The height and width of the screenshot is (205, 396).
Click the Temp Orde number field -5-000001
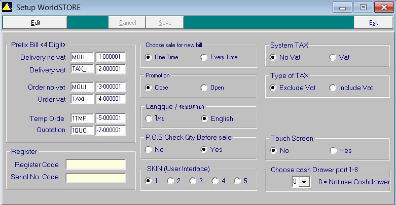pyautogui.click(x=111, y=118)
